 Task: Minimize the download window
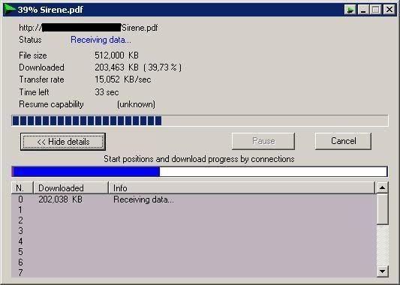click(363, 10)
